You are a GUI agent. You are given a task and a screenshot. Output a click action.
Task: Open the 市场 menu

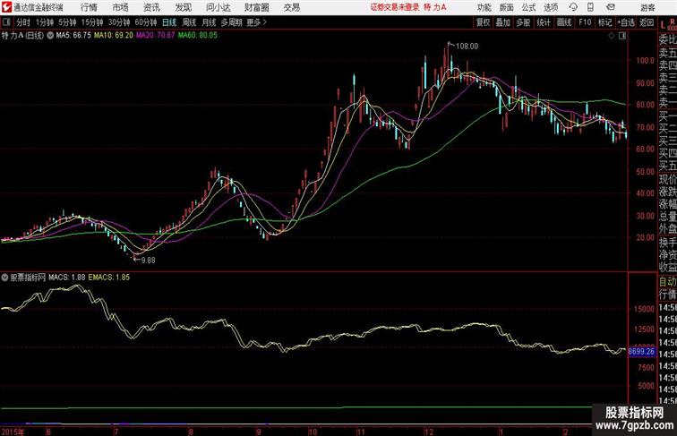click(120, 7)
